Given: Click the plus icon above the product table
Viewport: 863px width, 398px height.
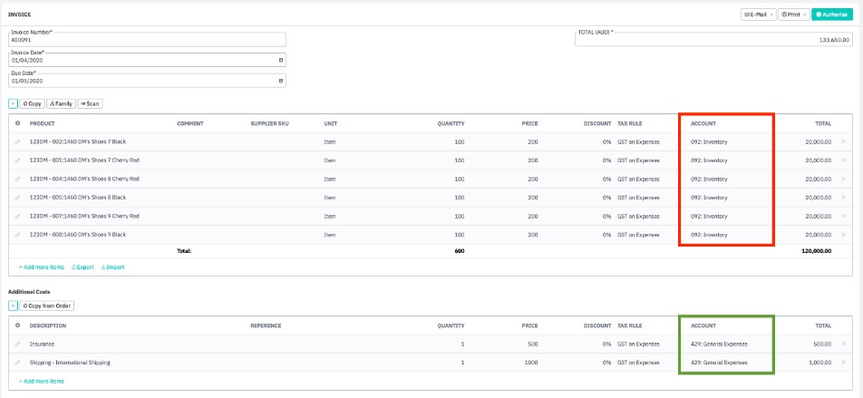Looking at the screenshot, I should click(x=14, y=104).
